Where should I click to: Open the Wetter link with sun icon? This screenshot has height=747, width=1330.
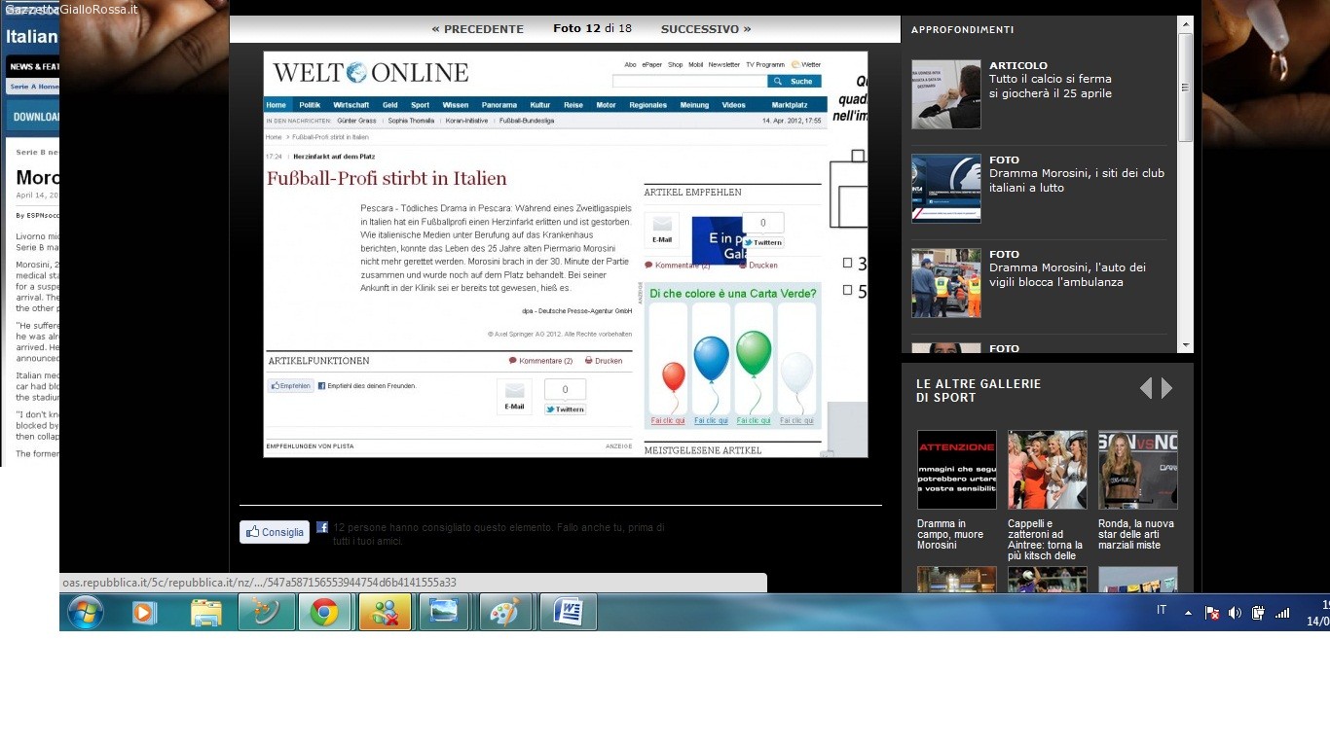tap(806, 64)
